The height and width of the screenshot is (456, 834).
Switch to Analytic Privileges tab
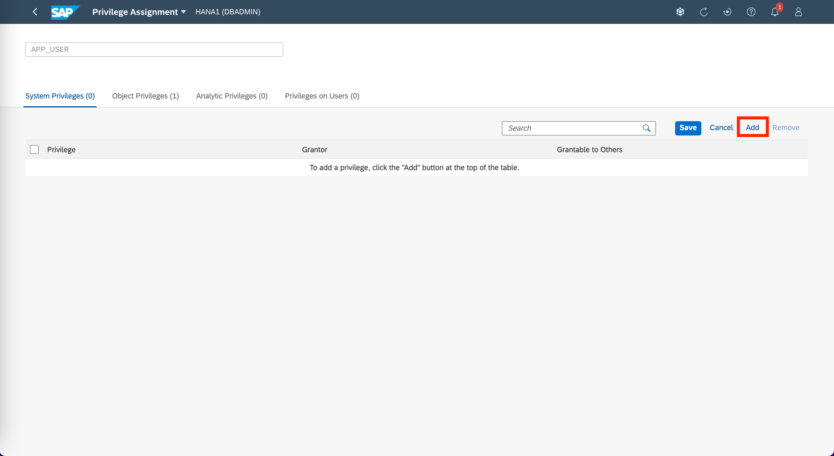[x=232, y=96]
